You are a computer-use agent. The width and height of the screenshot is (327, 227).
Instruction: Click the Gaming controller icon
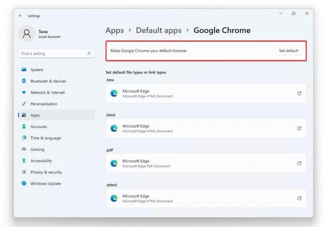pyautogui.click(x=24, y=149)
